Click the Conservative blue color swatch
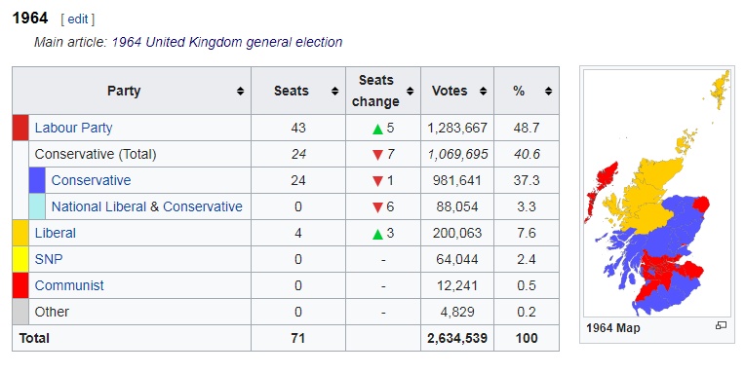Viewport: 745px width, 373px height. [37, 180]
